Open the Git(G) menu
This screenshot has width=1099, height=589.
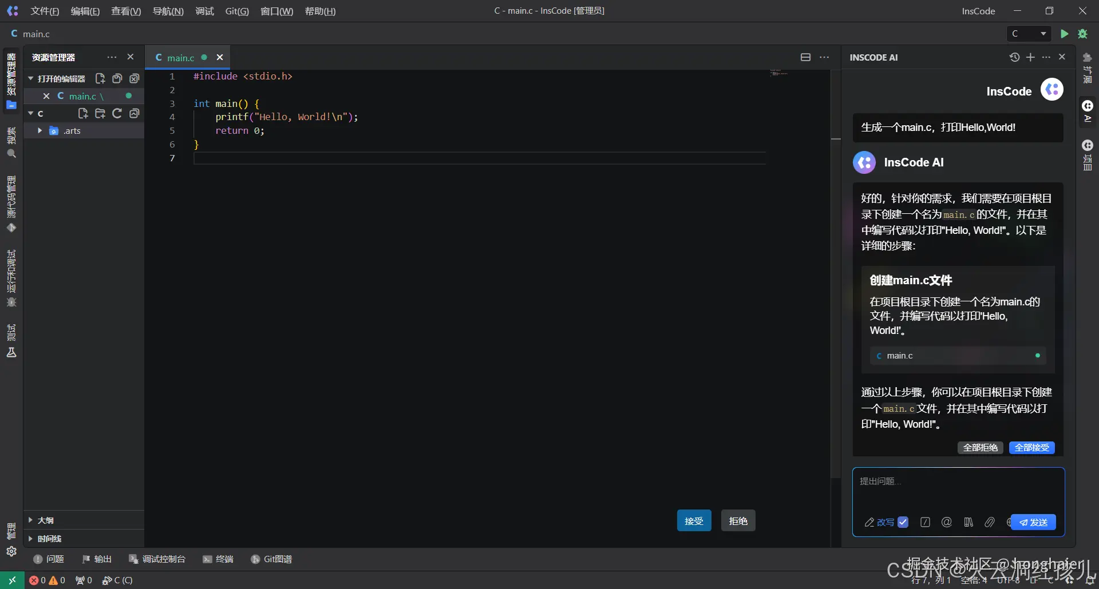(x=237, y=11)
